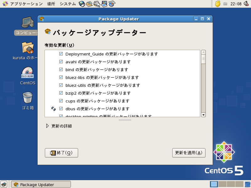Screen dimensions: 251x188
Task: Click the package icon beside the パッケージアップデーター heading
Action: (x=48, y=32)
